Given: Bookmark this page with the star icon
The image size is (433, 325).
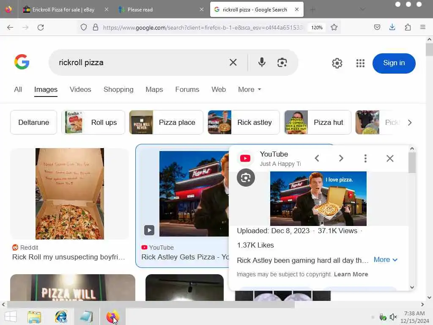Looking at the screenshot, I should click(x=334, y=27).
